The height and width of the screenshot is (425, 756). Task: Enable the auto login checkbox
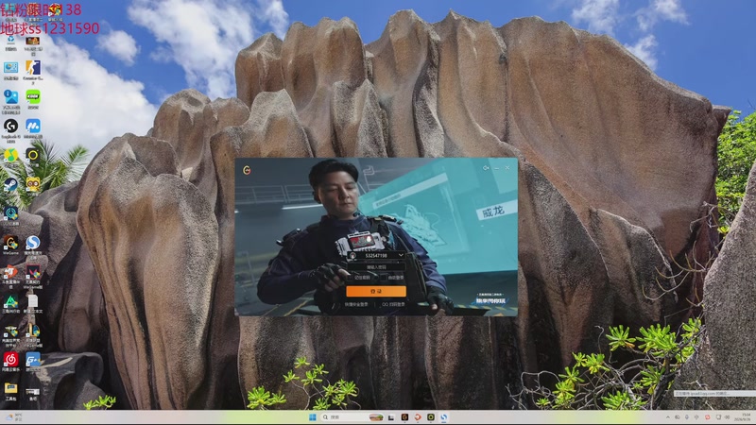(385, 278)
